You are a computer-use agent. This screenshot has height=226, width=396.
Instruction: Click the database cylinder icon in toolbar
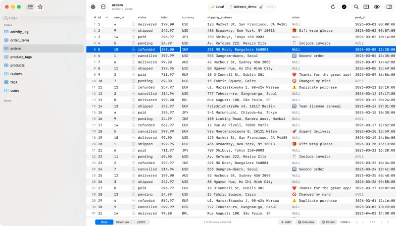pyautogui.click(x=103, y=7)
